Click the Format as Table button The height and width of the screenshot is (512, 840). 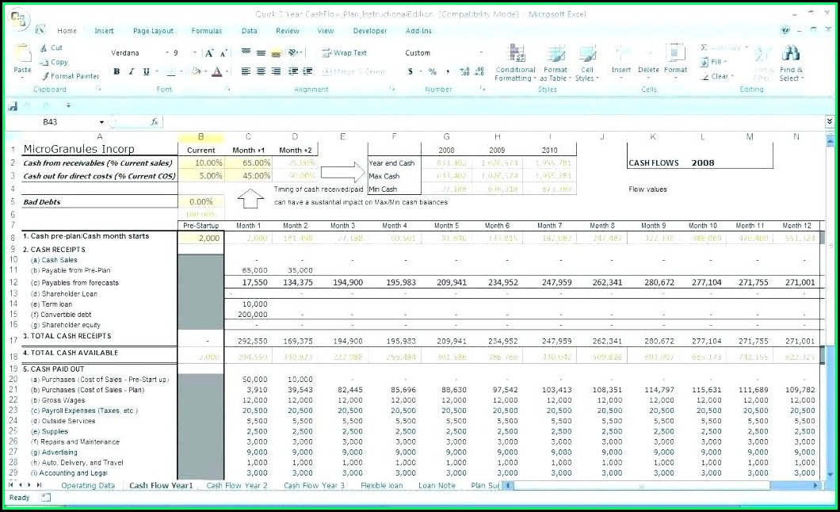(555, 65)
